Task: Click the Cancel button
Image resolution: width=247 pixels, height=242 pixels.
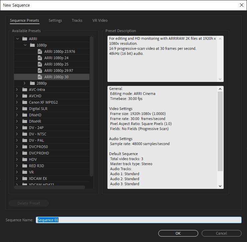Action: pos(221,233)
